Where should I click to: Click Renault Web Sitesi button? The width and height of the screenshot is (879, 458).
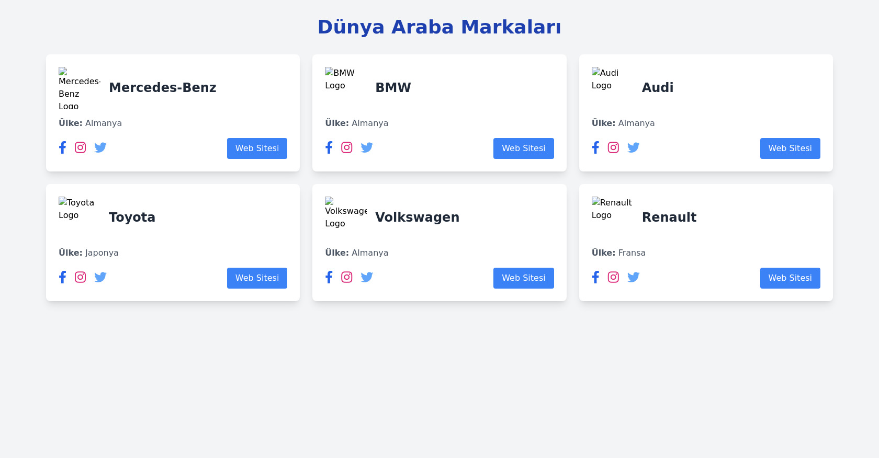click(790, 278)
